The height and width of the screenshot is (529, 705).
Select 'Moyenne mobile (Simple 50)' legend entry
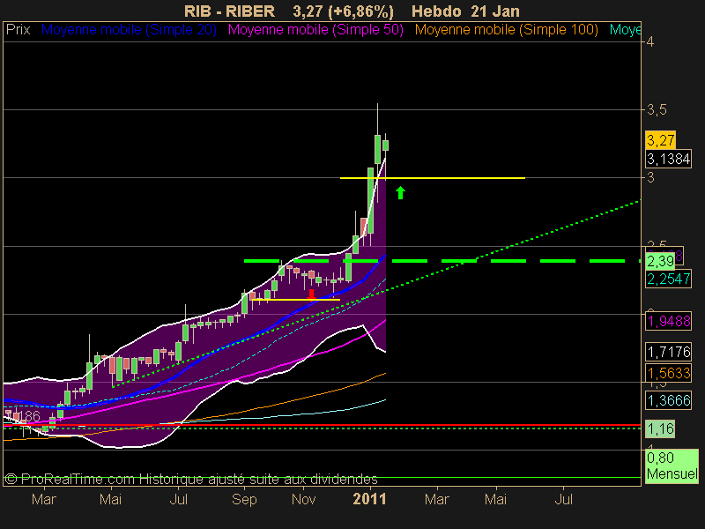[x=315, y=30]
